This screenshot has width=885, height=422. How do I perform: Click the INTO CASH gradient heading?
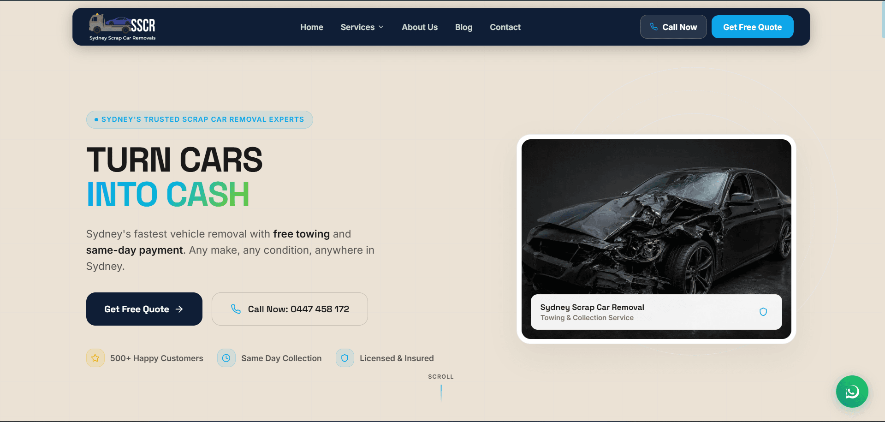point(168,194)
